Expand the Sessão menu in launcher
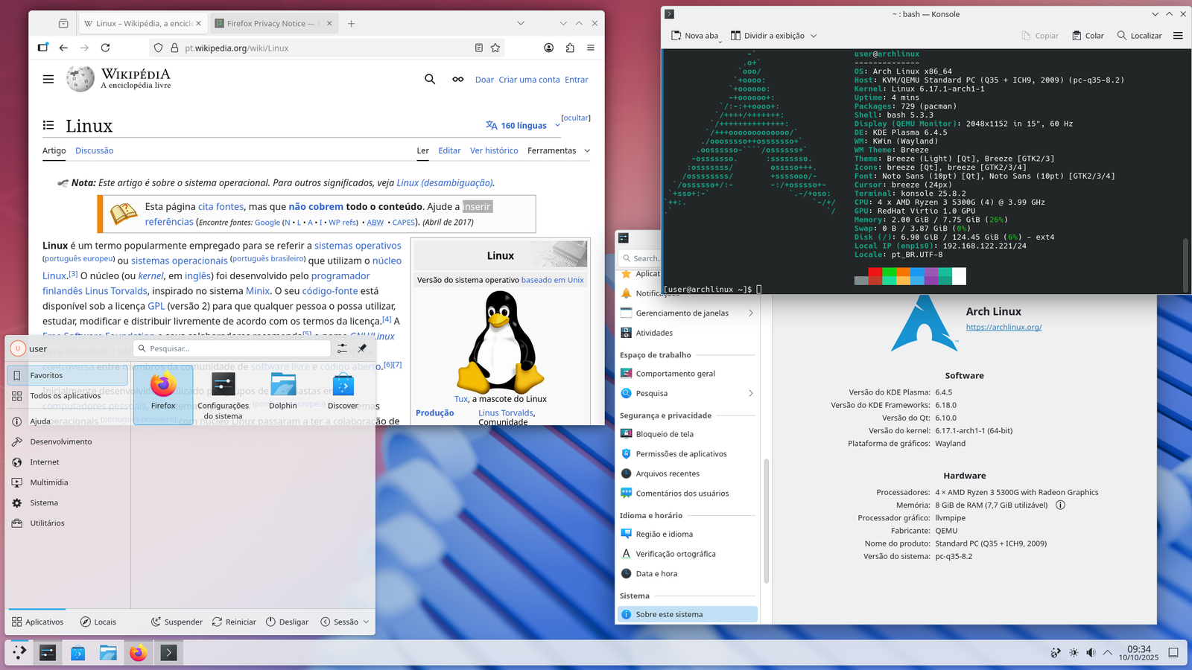This screenshot has width=1192, height=670. pos(345,622)
